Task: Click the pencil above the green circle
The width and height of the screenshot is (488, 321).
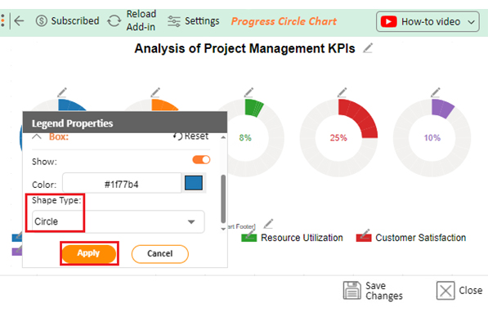Action: pyautogui.click(x=248, y=92)
